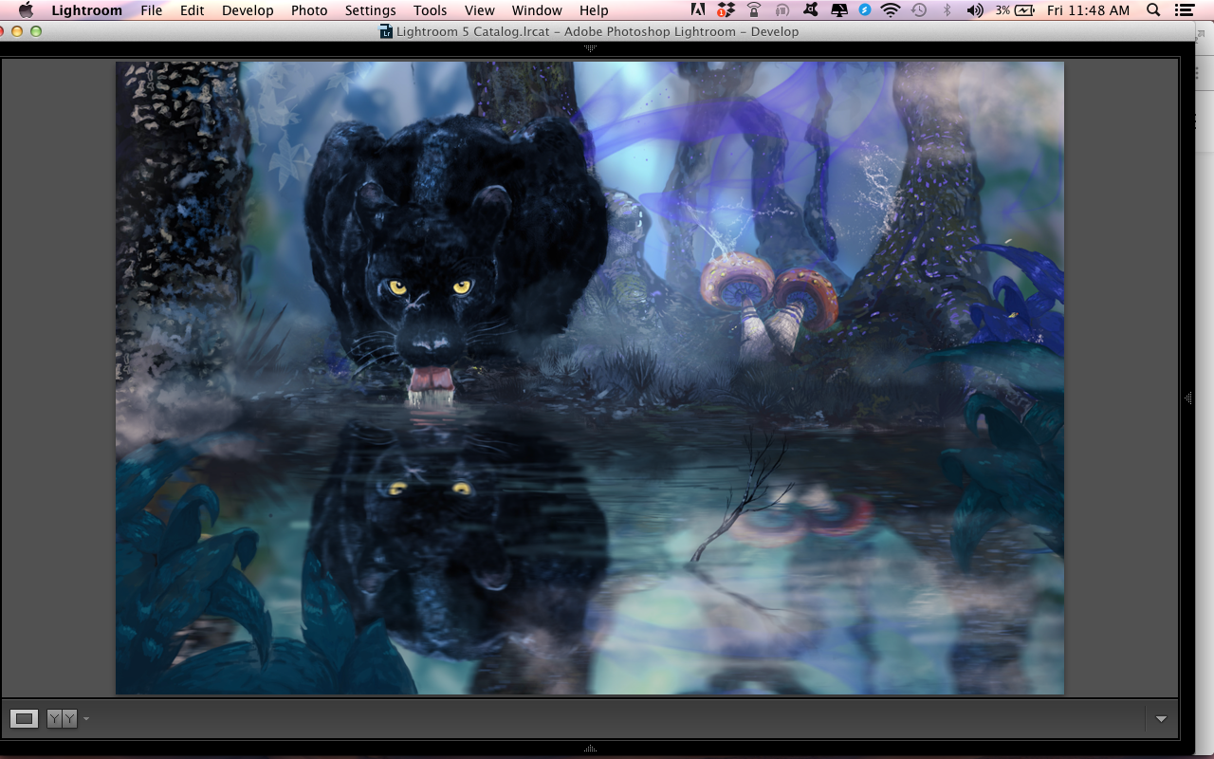This screenshot has width=1214, height=759.
Task: Open Notification Center
Action: (1184, 10)
